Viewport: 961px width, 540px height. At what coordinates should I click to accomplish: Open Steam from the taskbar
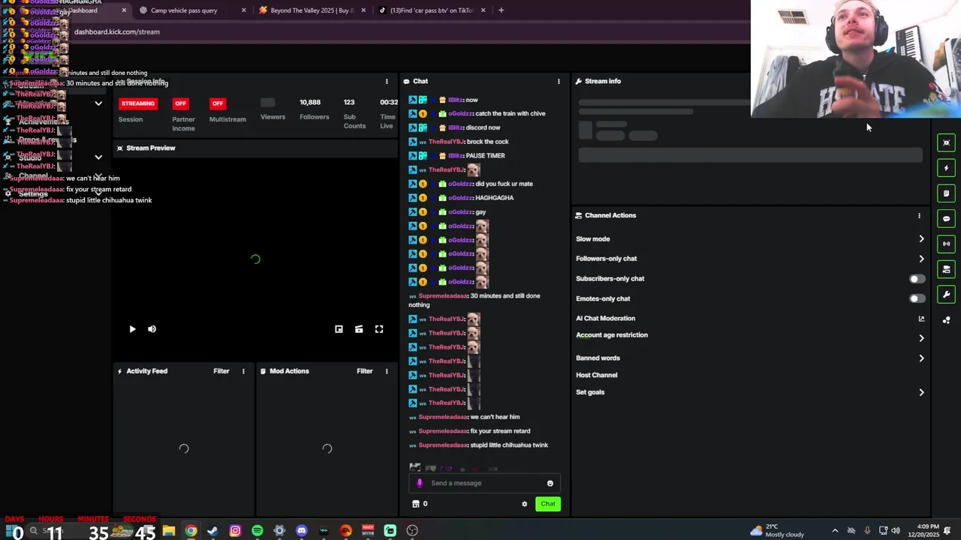213,531
